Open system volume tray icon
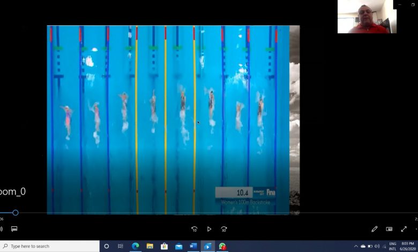The image size is (418, 252). (377, 247)
